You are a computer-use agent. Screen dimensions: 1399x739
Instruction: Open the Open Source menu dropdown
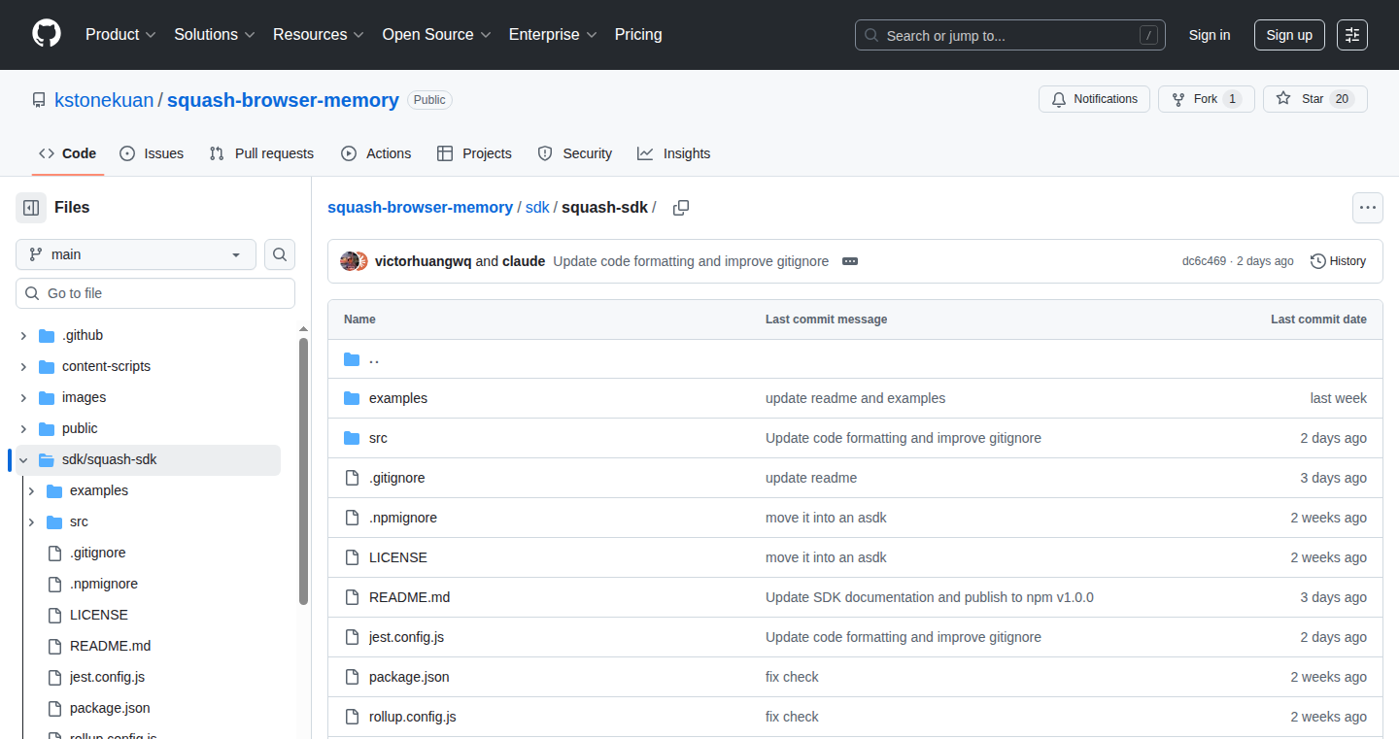436,35
